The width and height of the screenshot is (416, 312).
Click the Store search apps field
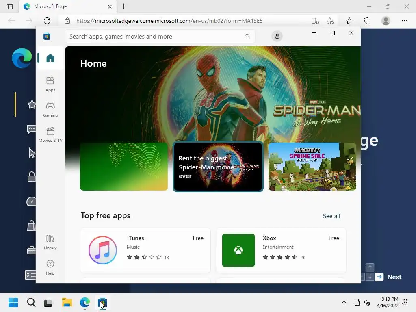[x=160, y=36]
